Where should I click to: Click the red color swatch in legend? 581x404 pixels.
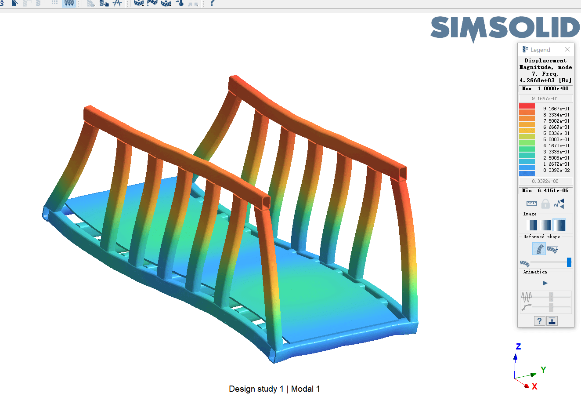[527, 106]
